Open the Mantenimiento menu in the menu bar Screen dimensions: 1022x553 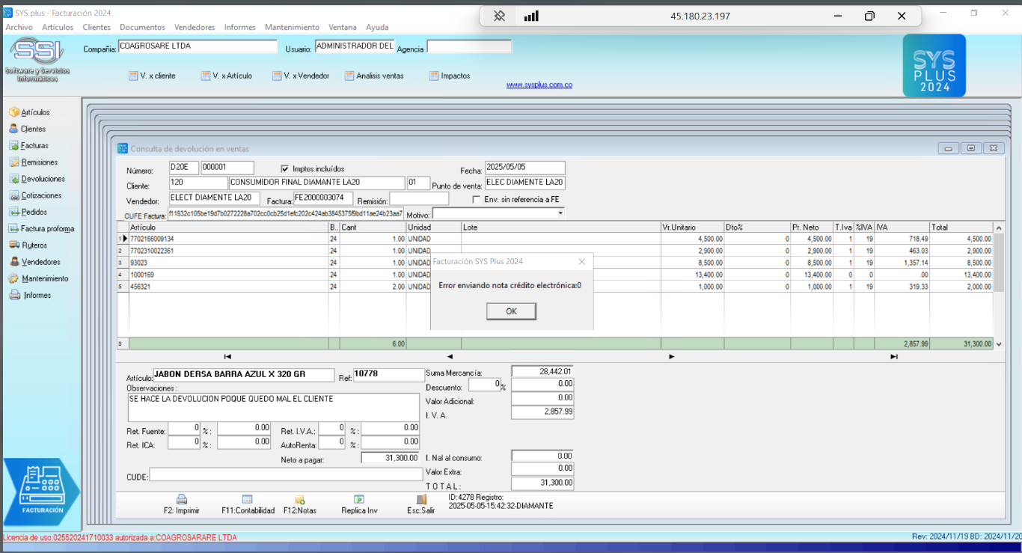[292, 27]
